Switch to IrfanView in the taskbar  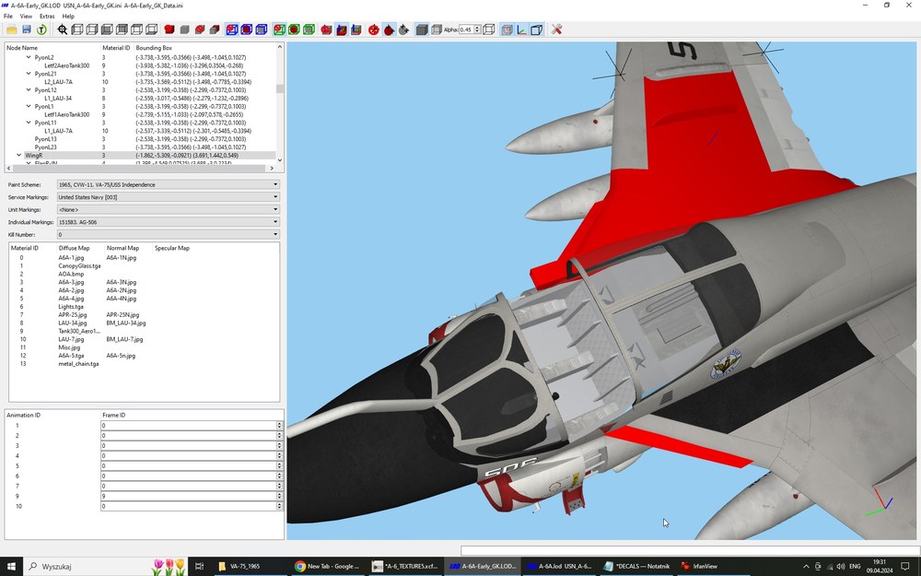(x=700, y=566)
